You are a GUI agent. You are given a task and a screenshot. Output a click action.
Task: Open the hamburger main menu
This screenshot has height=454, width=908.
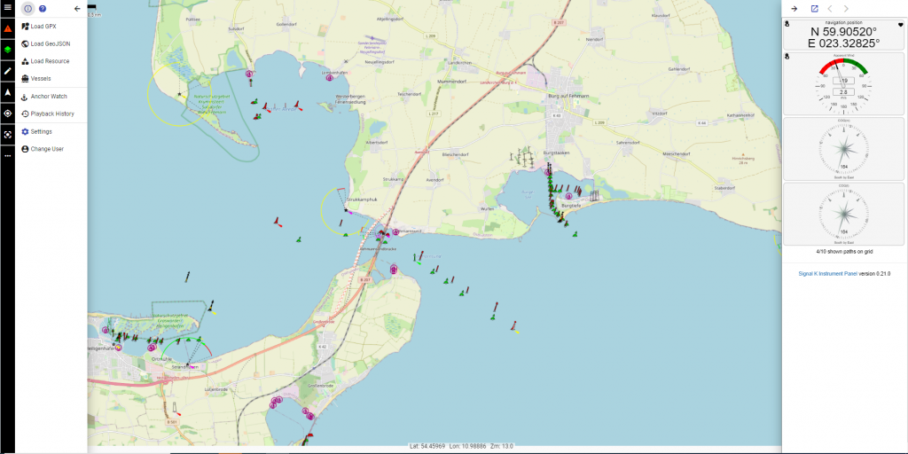7,8
